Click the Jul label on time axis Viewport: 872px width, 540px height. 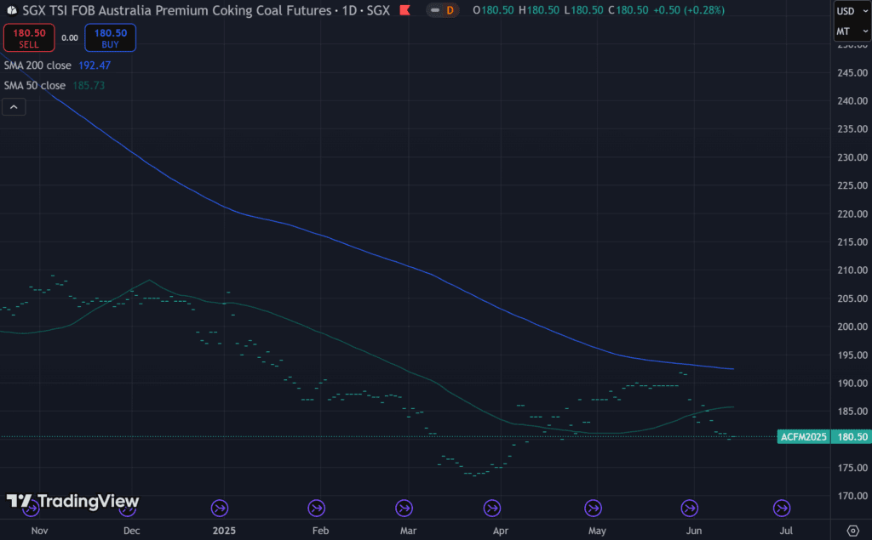tap(786, 531)
